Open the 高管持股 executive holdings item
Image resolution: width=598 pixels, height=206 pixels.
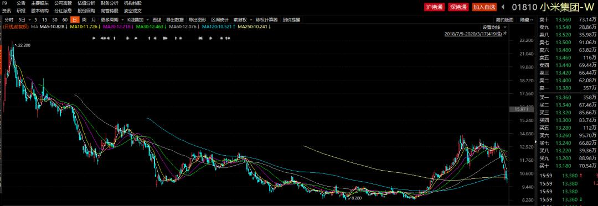click(110, 10)
